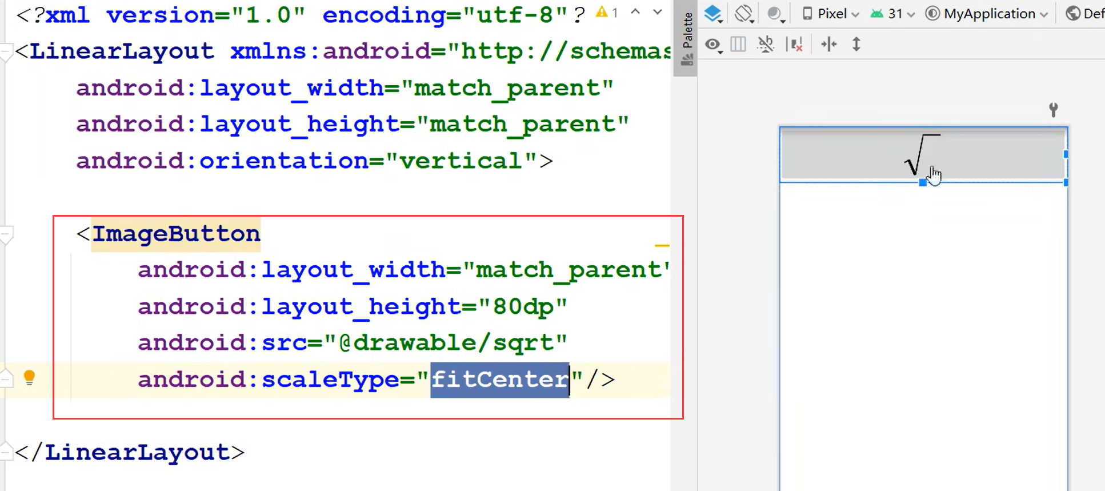Click the right-edge handle of the ImageButton
This screenshot has height=491, width=1105.
coord(1066,154)
